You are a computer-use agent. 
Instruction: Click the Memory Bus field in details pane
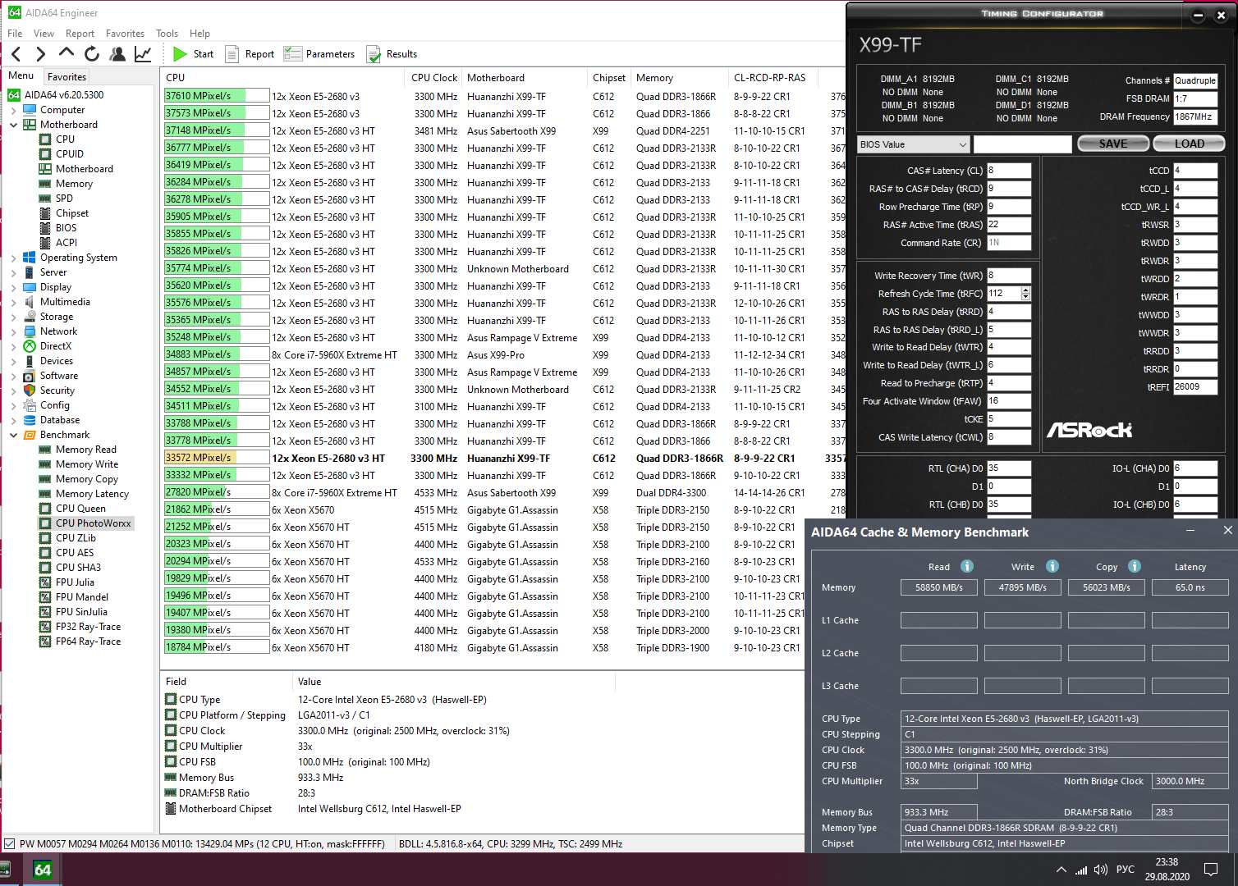(206, 778)
